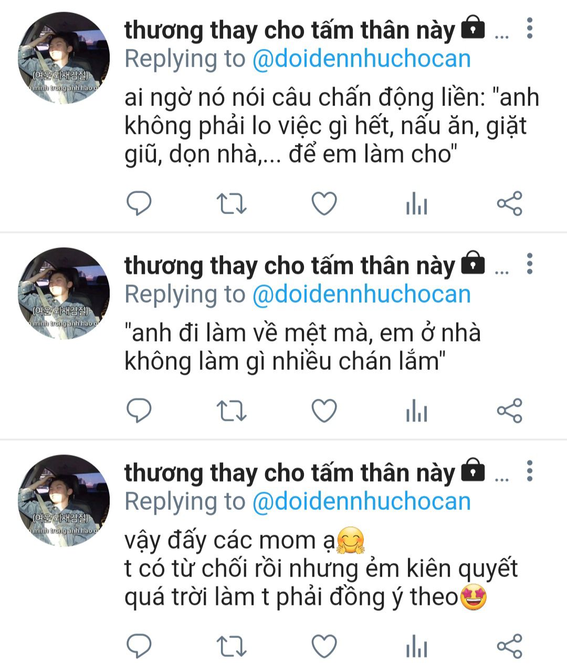The image size is (567, 670).
Task: View analytics of the first tweet
Action: pos(417,204)
